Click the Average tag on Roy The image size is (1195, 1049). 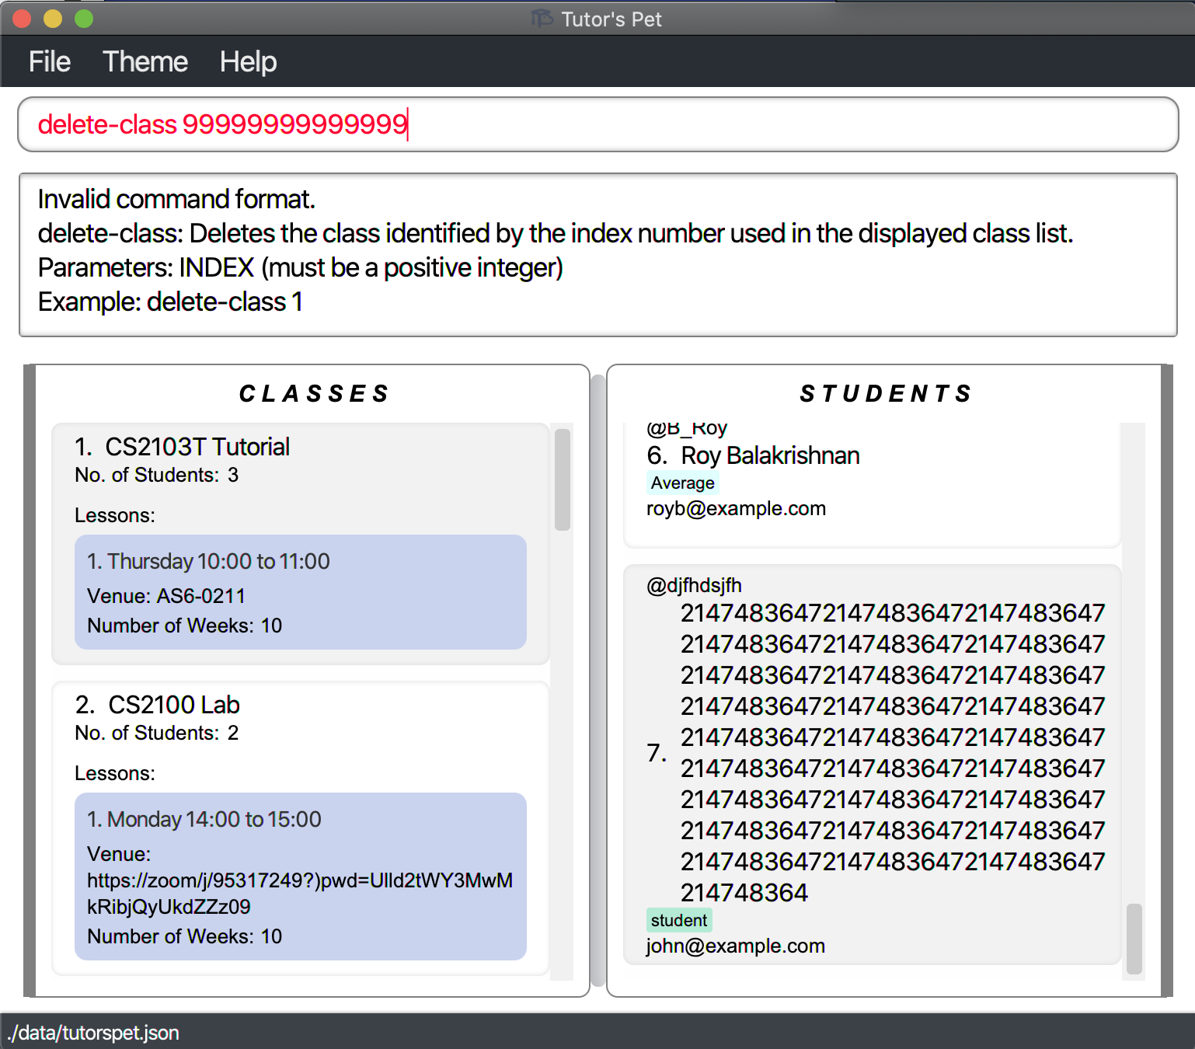tap(682, 483)
